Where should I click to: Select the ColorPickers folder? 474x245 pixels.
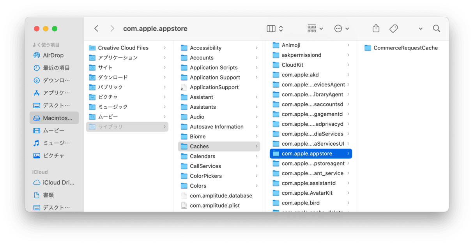219,176
